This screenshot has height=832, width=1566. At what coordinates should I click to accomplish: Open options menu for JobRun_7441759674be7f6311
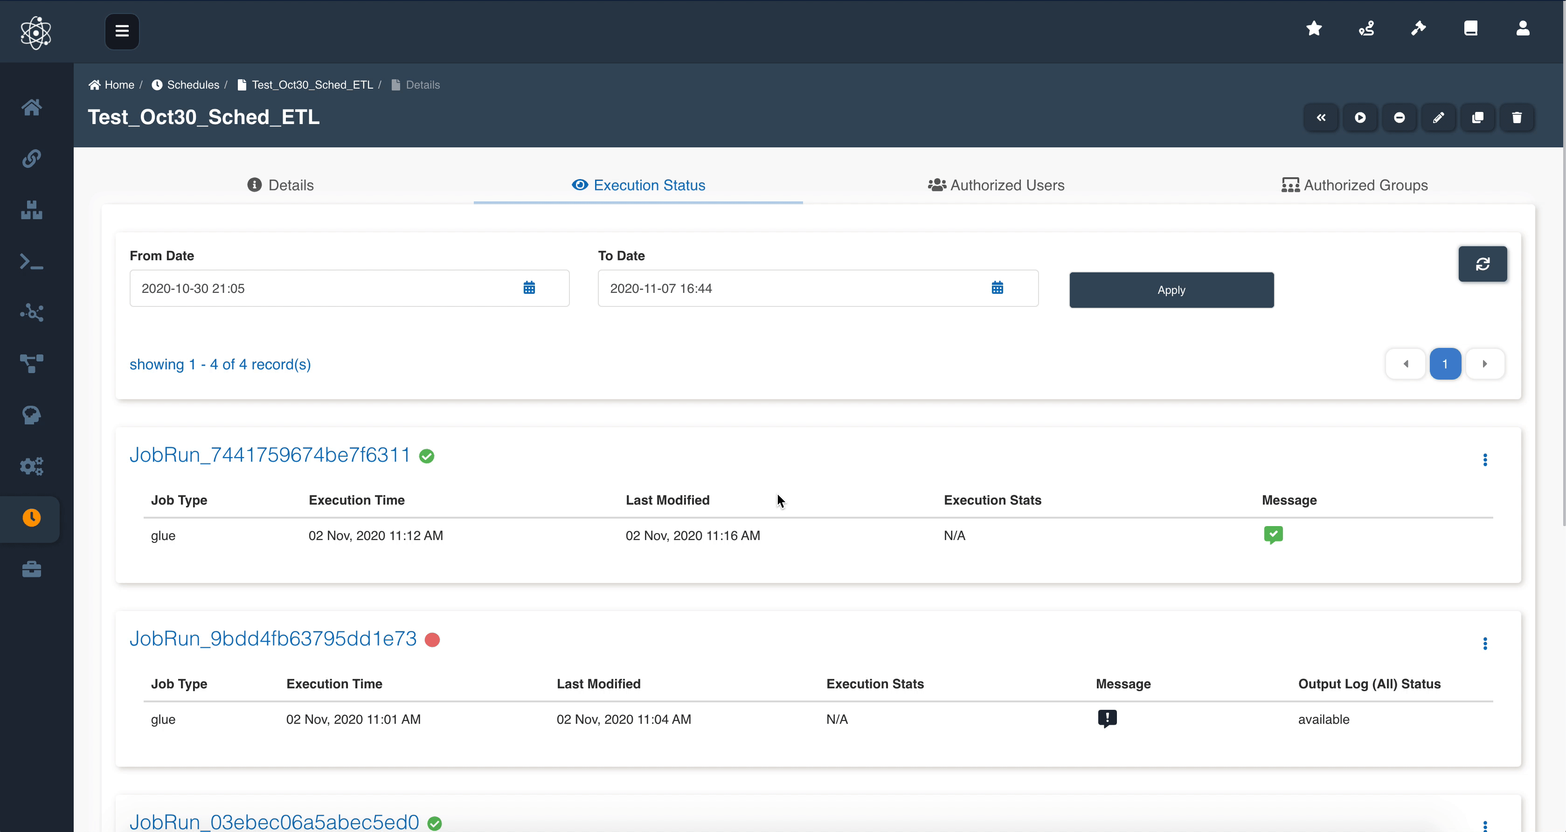(x=1484, y=460)
